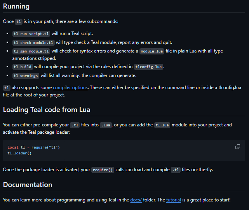The image size is (249, 210).
Task: Click the '.lua' inline code in pre-compile sentence
Action: point(106,125)
